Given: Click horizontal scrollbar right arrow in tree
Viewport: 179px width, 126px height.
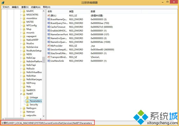Looking at the screenshot, I should point(41,119).
